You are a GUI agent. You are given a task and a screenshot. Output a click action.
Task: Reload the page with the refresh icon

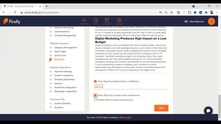15,12
